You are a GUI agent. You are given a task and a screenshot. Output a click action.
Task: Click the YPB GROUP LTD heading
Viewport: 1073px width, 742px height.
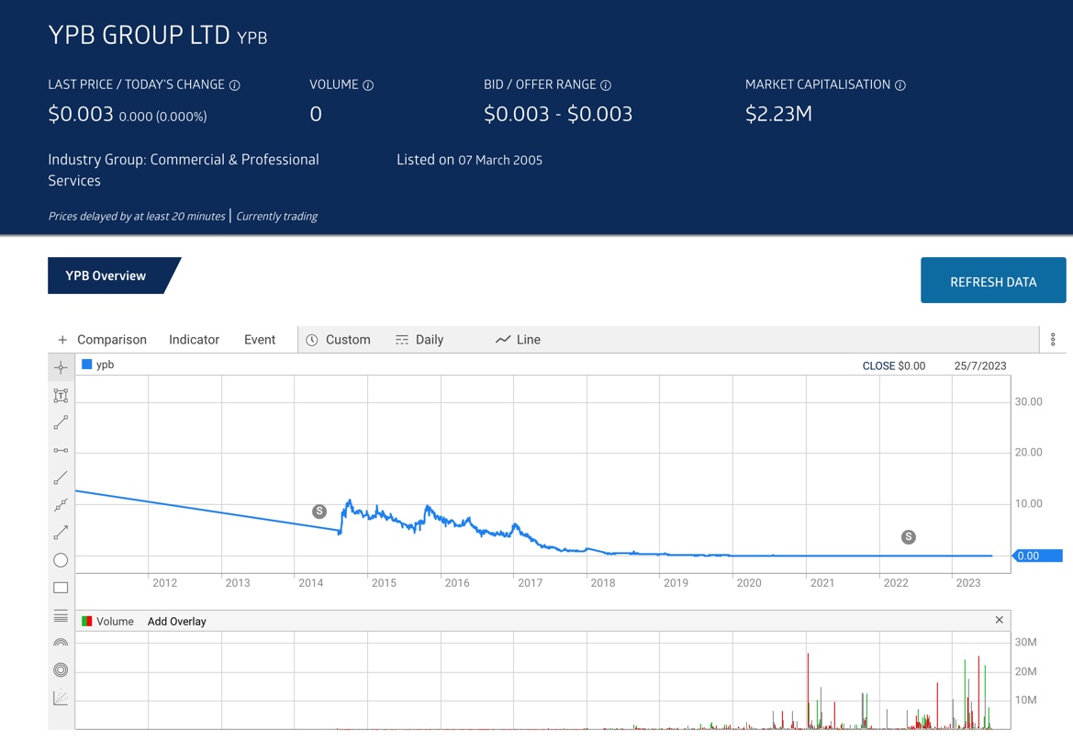pyautogui.click(x=139, y=35)
